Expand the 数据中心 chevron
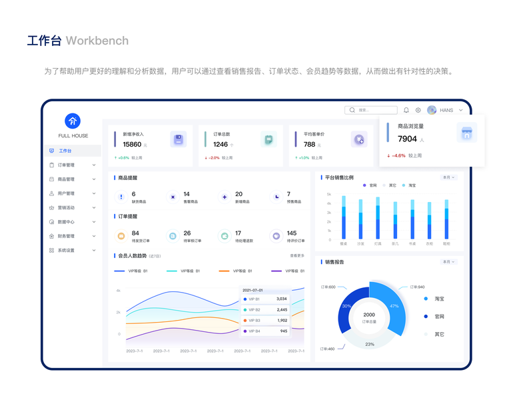 [x=94, y=222]
